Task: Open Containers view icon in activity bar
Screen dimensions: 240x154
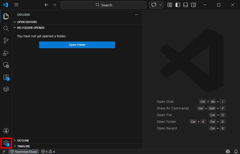Action: tap(6, 89)
